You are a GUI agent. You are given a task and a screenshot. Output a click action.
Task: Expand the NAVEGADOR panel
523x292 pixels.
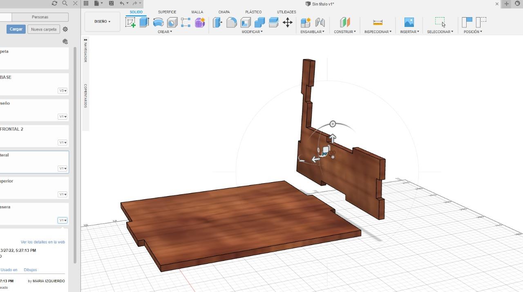(x=85, y=50)
